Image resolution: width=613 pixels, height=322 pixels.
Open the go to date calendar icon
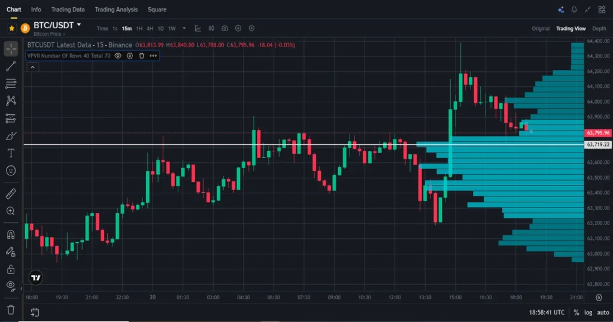[35, 312]
